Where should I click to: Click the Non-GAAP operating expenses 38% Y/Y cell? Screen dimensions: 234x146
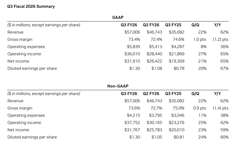[x=224, y=115]
